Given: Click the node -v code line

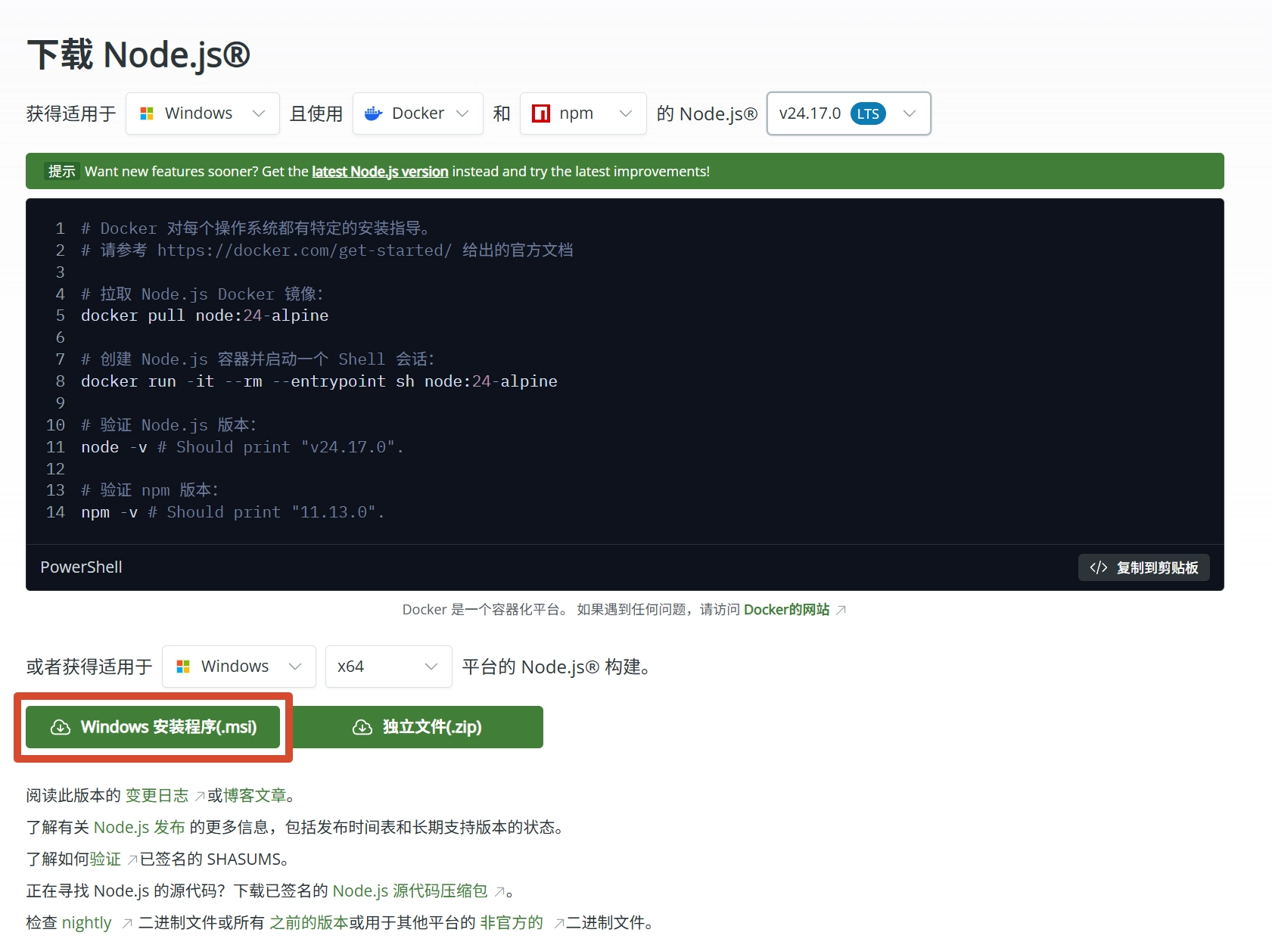Looking at the screenshot, I should tap(243, 447).
